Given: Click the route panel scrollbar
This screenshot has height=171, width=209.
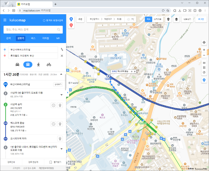Looking at the screenshot, I should coord(65,82).
